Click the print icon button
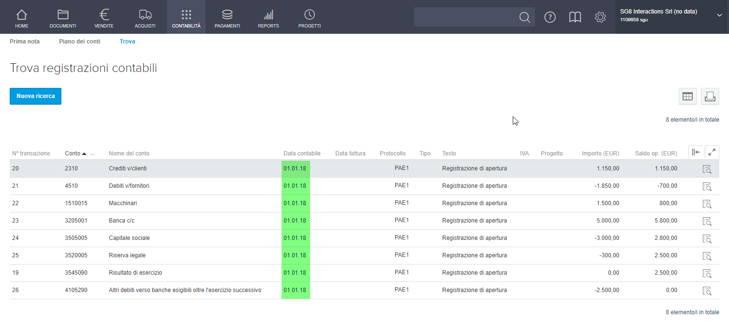Screen dimensions: 729x322 (x=710, y=97)
